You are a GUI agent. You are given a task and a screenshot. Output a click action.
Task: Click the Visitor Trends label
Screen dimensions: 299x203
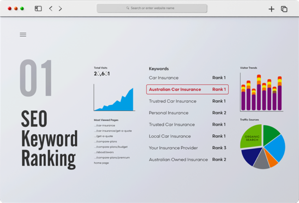[x=249, y=68]
